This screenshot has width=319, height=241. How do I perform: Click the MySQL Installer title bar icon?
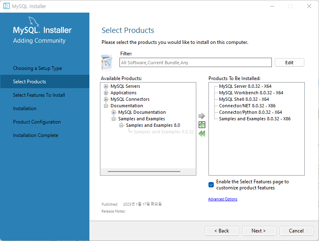click(7, 6)
